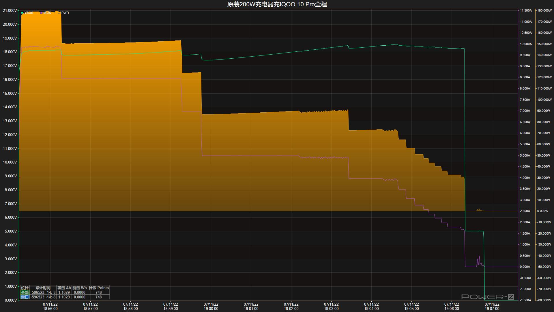Toggle the PWR legend series marker
Image resolution: width=554 pixels, height=312 pixels.
(x=59, y=13)
